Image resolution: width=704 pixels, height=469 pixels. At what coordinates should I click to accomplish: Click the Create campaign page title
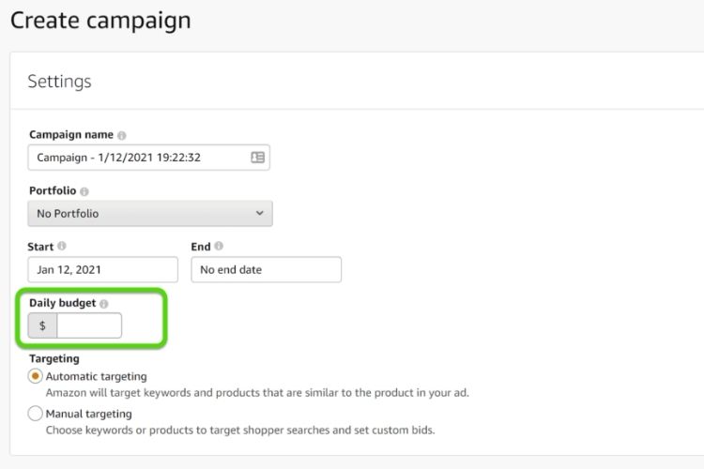[x=100, y=20]
